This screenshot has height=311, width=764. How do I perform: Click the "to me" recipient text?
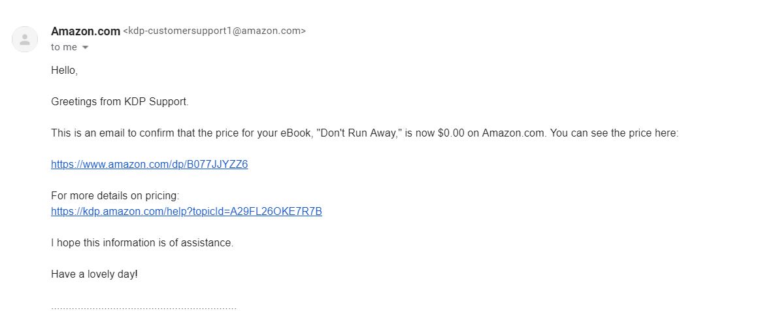tap(64, 47)
